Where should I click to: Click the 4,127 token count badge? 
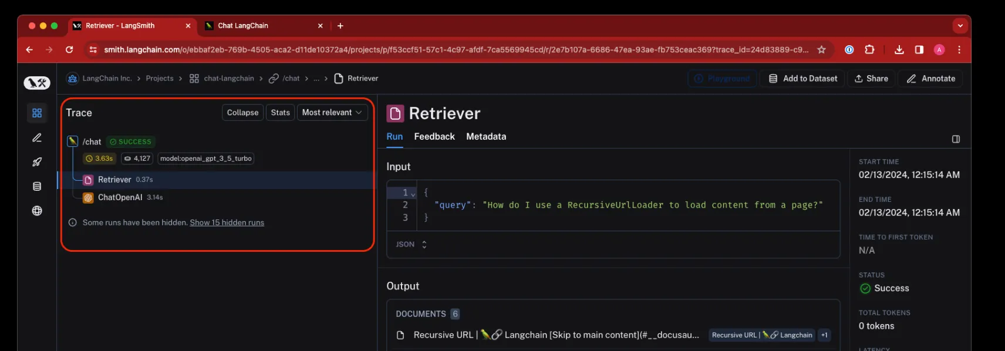coord(137,158)
